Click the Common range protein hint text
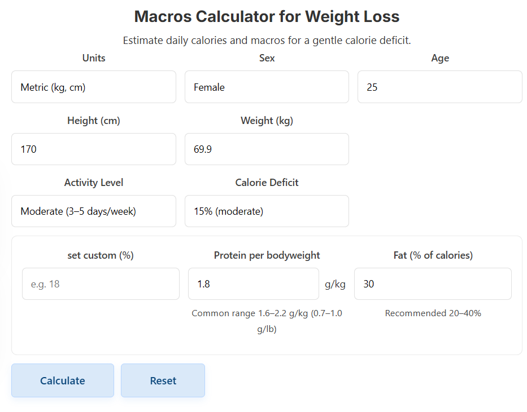This screenshot has height=412, width=527. pyautogui.click(x=267, y=321)
